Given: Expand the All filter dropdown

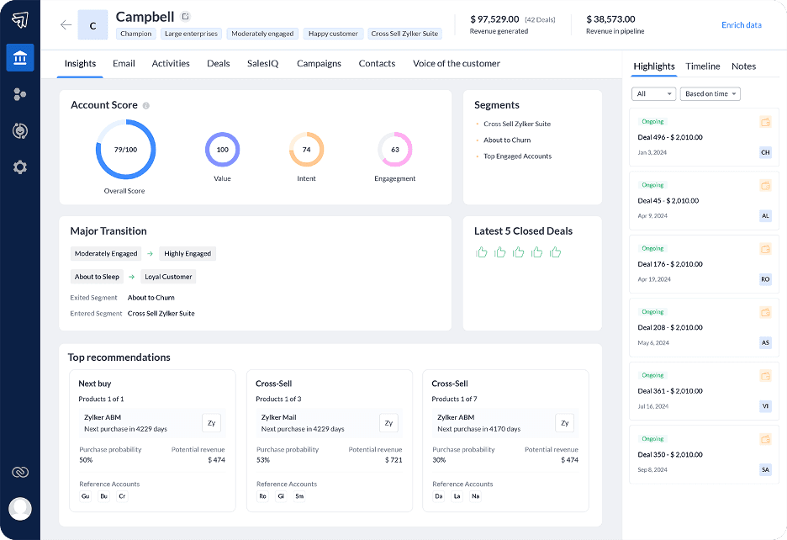Looking at the screenshot, I should point(653,94).
